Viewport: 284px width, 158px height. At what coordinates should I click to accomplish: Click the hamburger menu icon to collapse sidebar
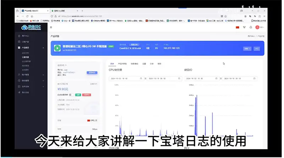pos(51,27)
